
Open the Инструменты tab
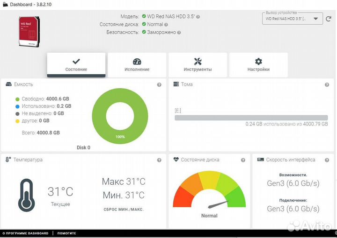pos(198,65)
